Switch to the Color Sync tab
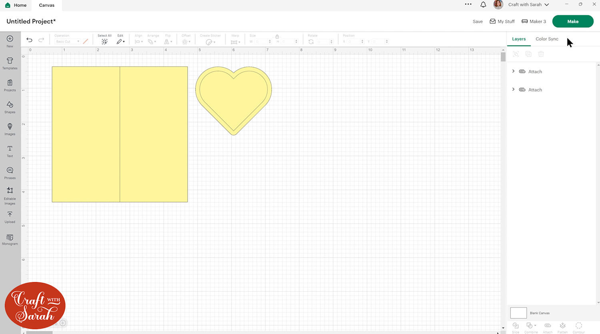 [547, 39]
